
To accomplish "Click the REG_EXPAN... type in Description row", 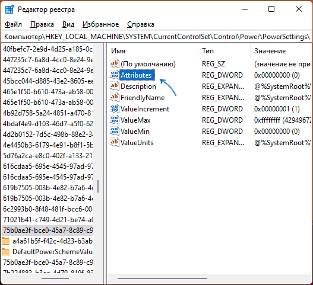I will tap(223, 87).
